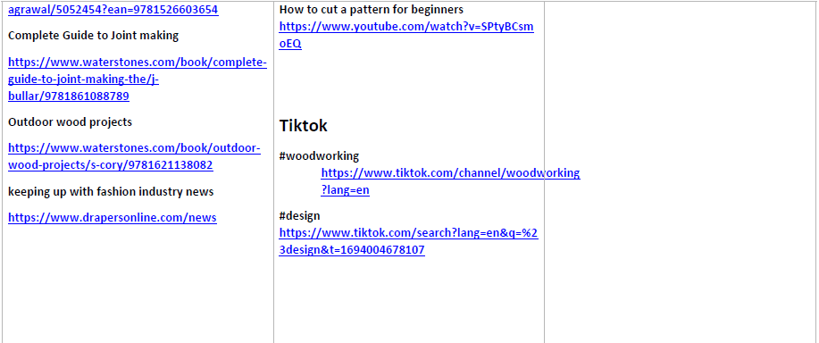The image size is (819, 343).
Task: Click the 'Outdoor wood projects' title text
Action: (x=70, y=122)
